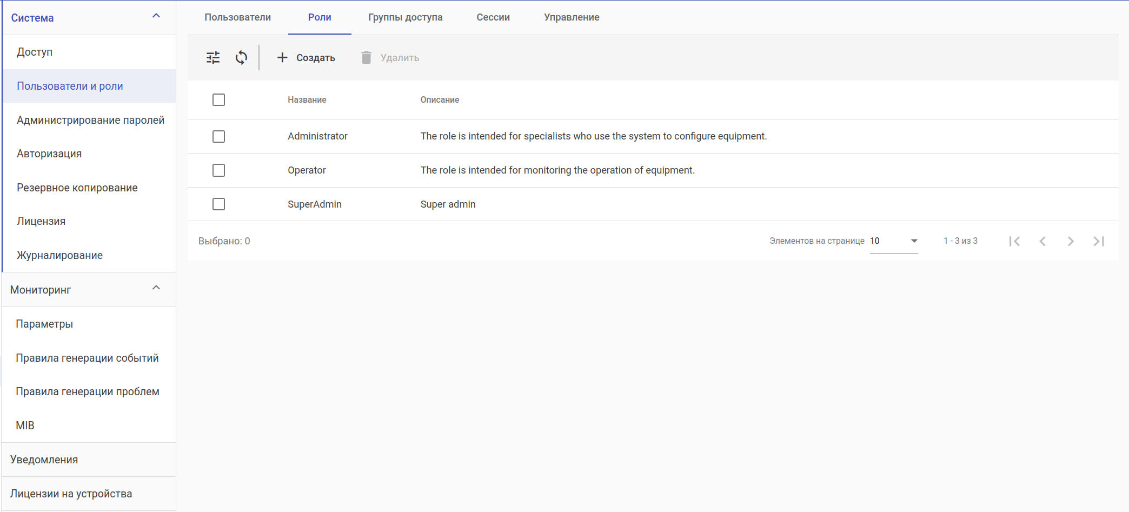Click the refresh table icon

pos(241,57)
